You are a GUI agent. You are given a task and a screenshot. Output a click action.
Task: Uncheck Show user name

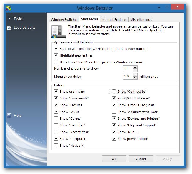56,91
